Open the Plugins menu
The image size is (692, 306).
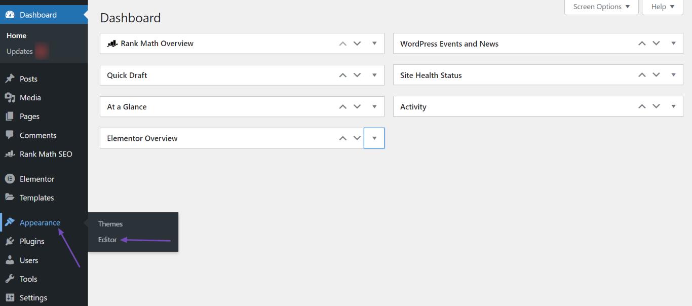pyautogui.click(x=32, y=241)
